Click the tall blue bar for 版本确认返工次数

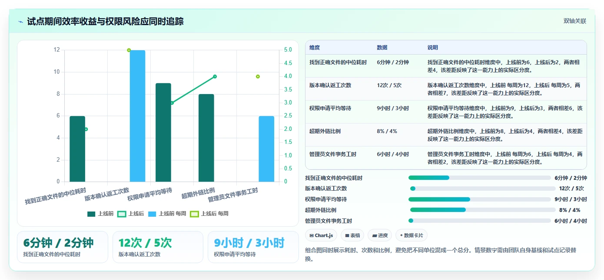point(137,116)
